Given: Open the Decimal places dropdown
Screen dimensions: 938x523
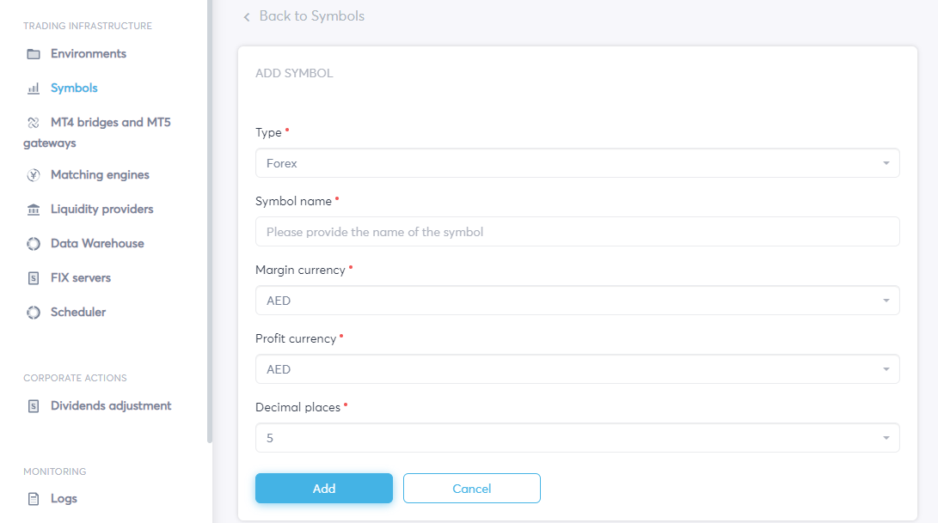Looking at the screenshot, I should 577,438.
